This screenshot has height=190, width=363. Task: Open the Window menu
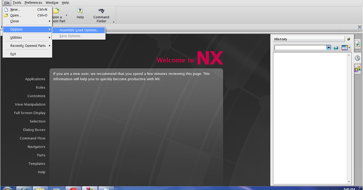[52, 2]
